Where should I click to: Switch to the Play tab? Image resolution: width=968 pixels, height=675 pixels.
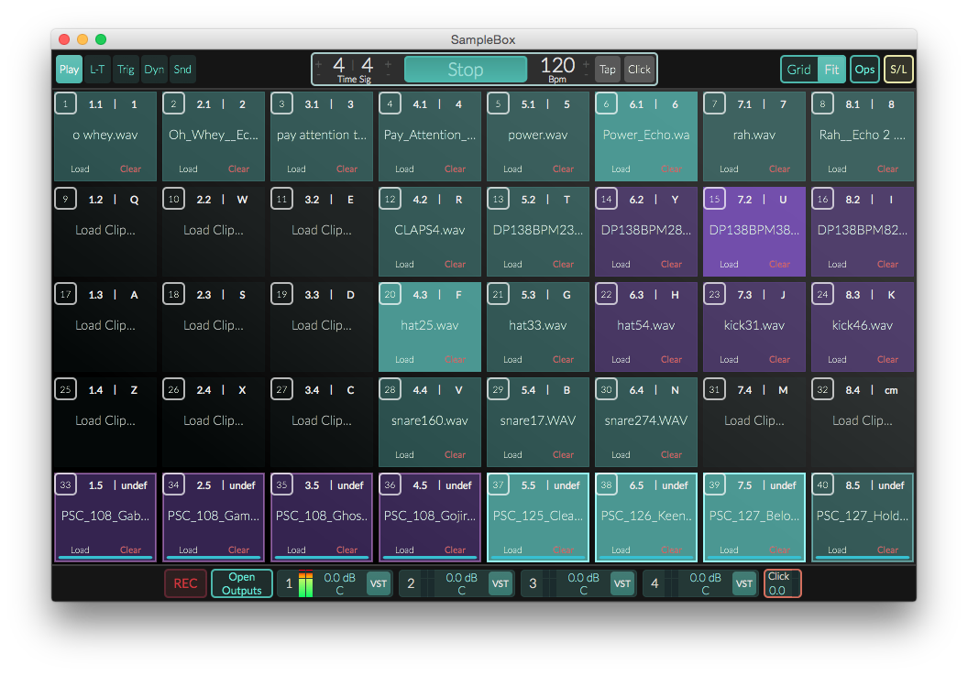pos(69,69)
